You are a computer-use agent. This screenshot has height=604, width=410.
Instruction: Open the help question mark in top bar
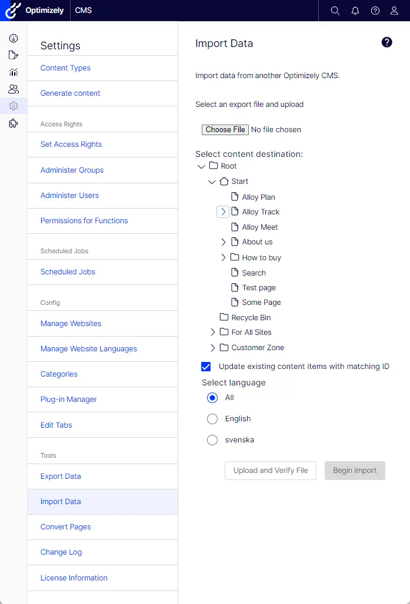(x=375, y=11)
